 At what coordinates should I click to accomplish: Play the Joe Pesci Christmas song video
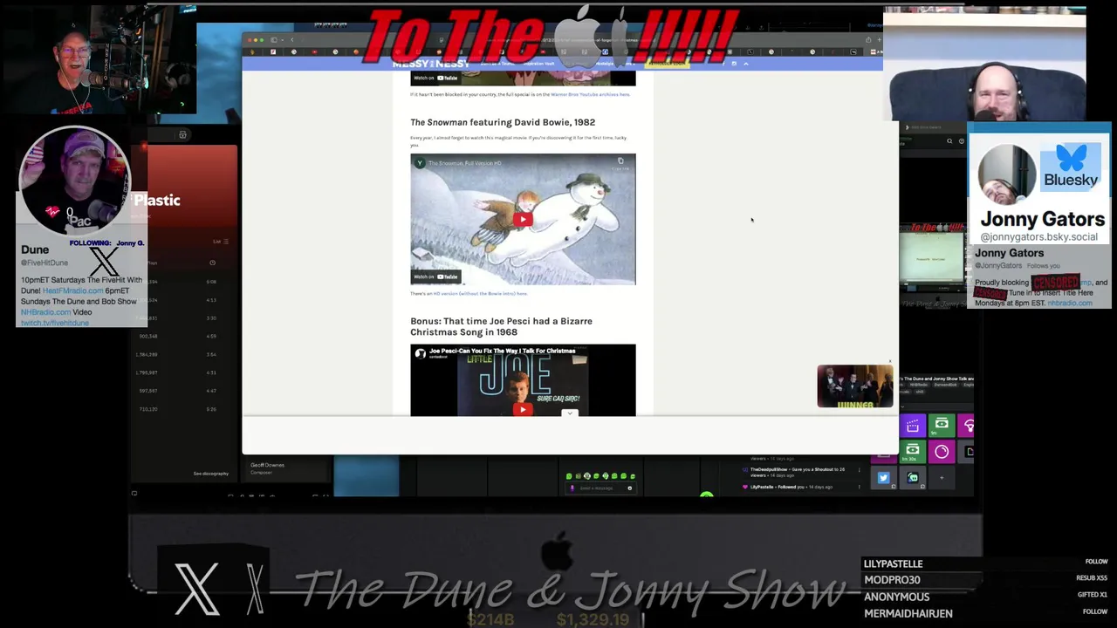click(523, 409)
